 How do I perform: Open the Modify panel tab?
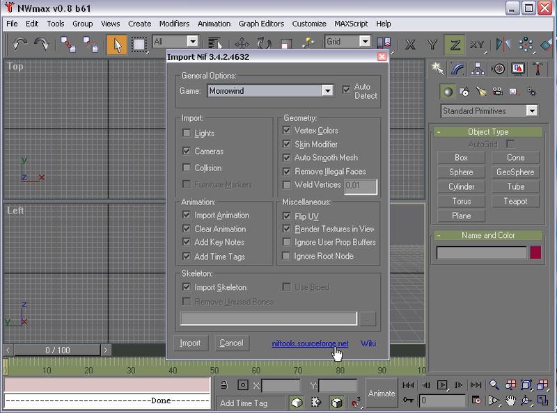(458, 68)
